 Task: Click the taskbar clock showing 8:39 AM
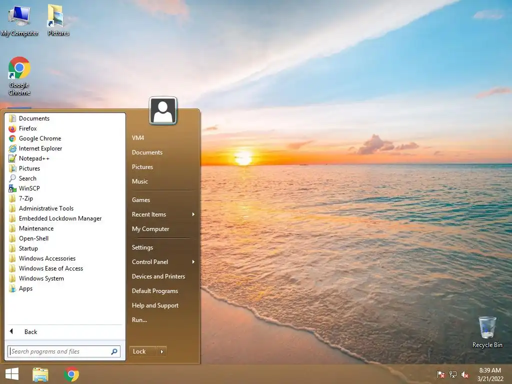490,374
